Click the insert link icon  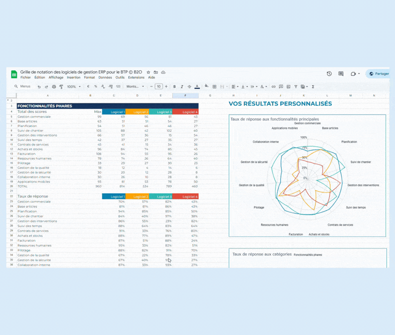click(x=274, y=87)
